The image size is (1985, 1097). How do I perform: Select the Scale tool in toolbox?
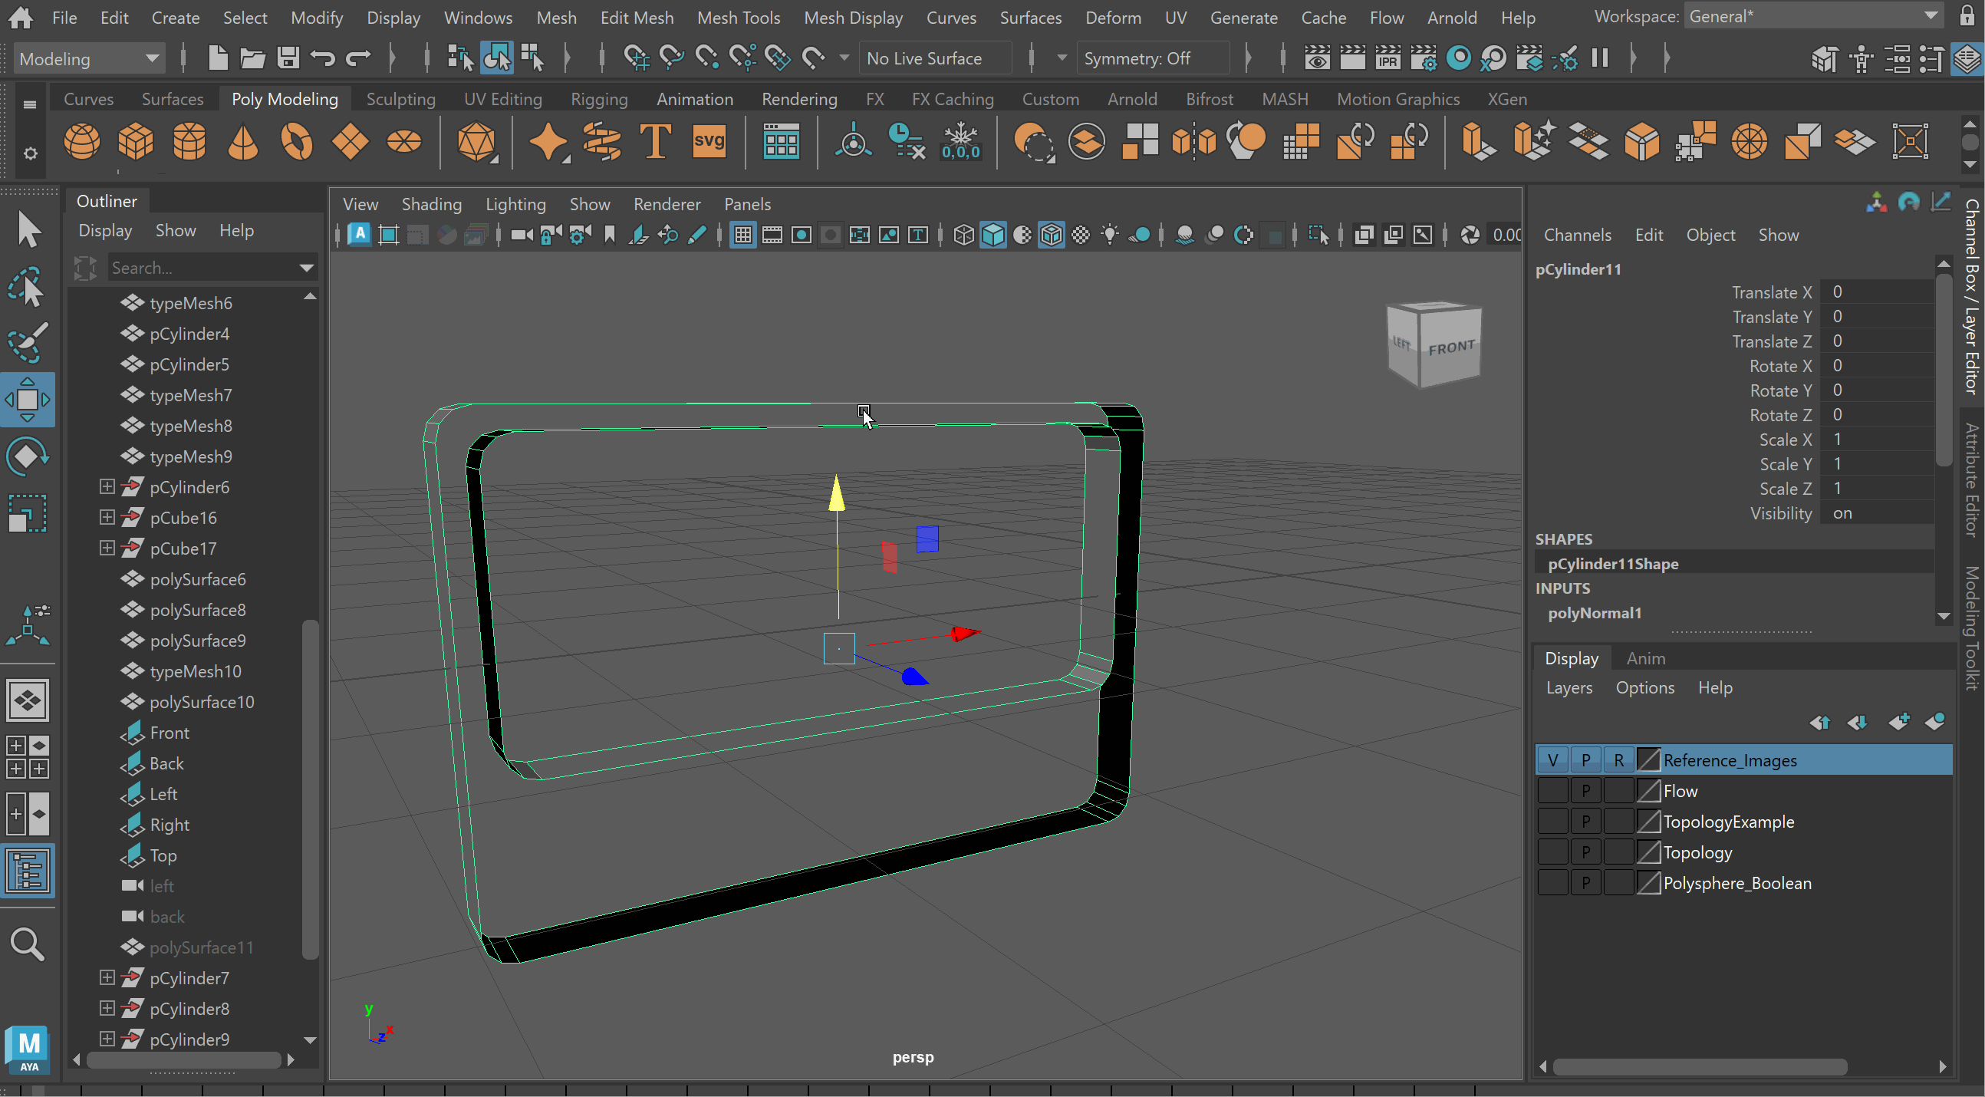pyautogui.click(x=27, y=513)
